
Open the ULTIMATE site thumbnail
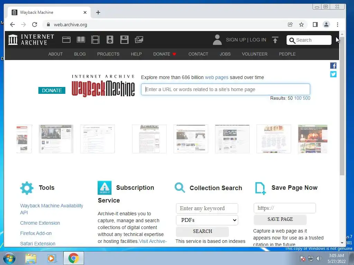149,139
